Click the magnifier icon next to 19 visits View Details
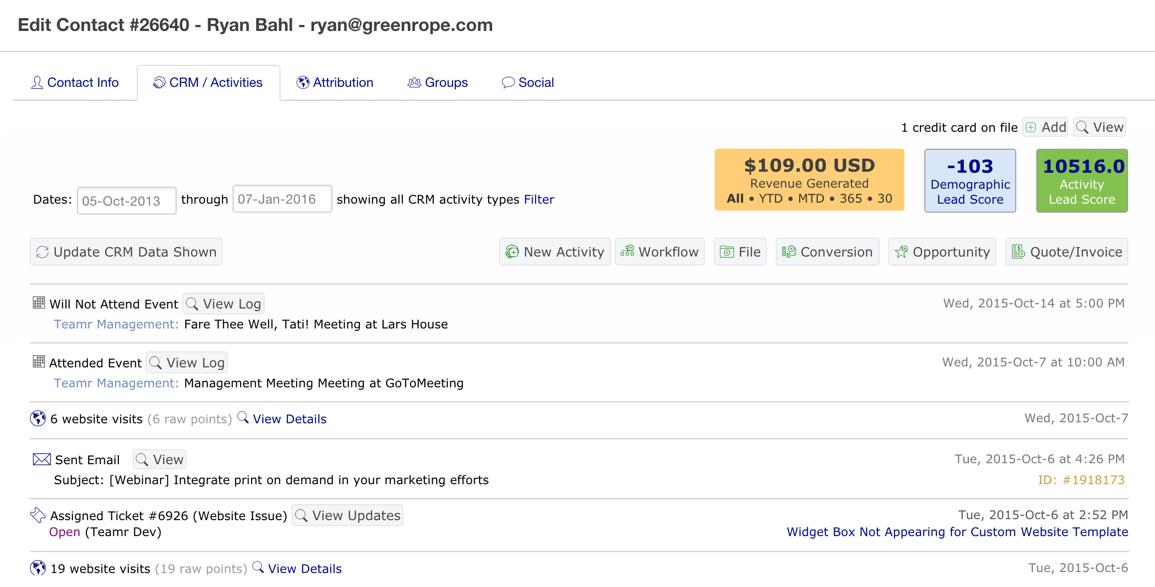Screen dimensions: 1155x587 (258, 567)
